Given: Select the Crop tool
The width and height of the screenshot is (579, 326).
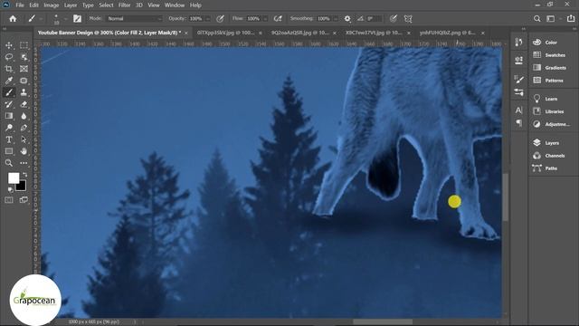Looking at the screenshot, I should pyautogui.click(x=9, y=69).
